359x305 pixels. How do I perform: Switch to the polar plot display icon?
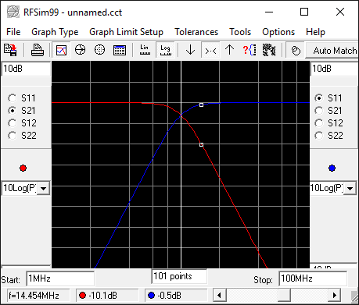(x=99, y=50)
